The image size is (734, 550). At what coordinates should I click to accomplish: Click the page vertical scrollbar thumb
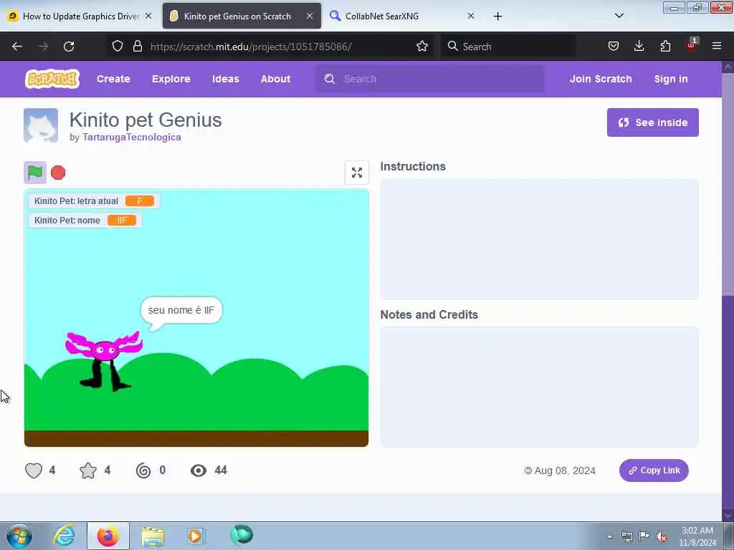728,185
